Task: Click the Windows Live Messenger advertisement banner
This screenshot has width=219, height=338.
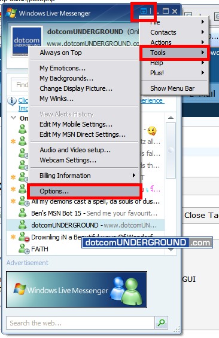Action: click(77, 290)
